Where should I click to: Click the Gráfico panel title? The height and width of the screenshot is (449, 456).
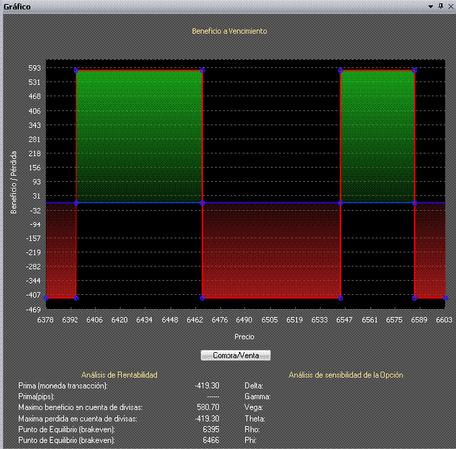coord(17,6)
